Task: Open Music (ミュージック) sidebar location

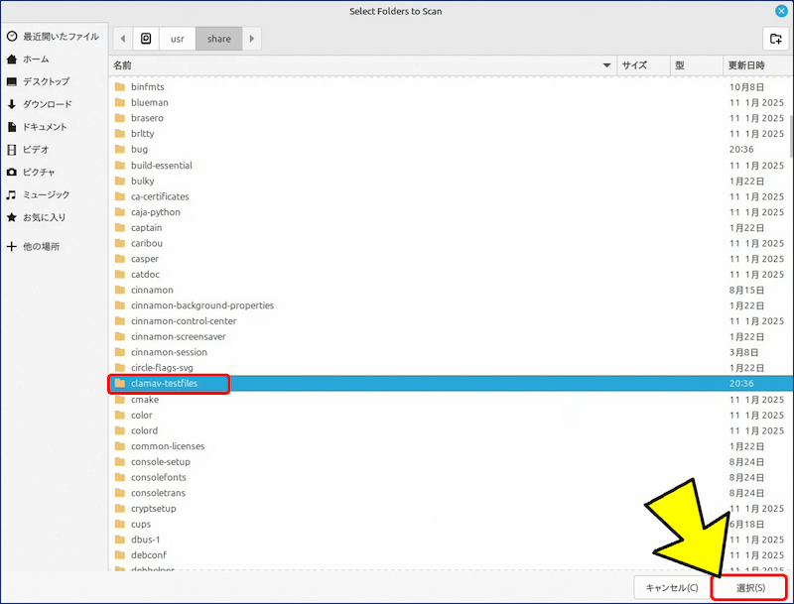Action: (39, 194)
